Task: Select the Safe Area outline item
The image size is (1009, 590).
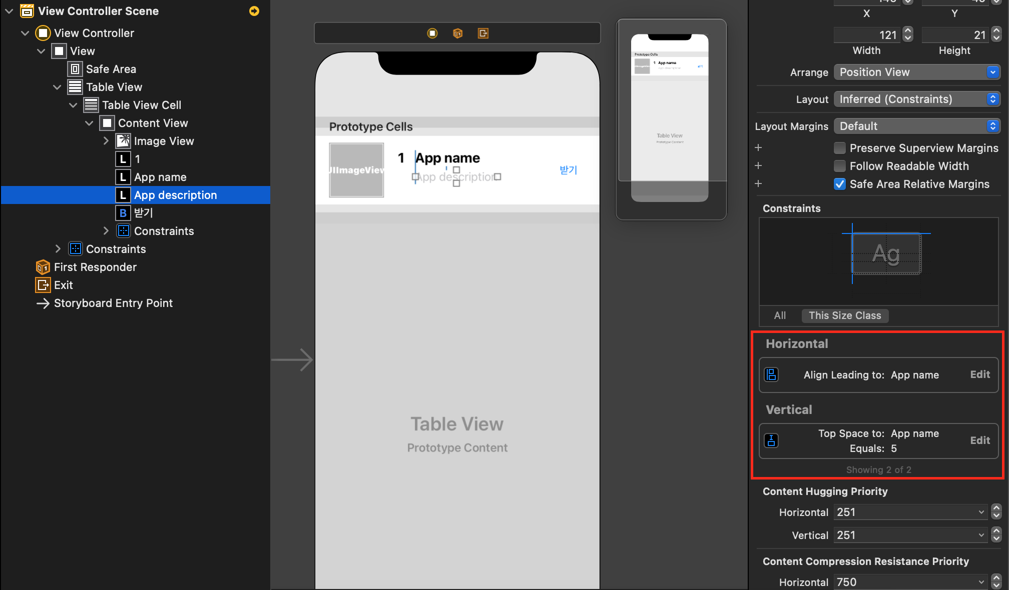Action: 111,69
